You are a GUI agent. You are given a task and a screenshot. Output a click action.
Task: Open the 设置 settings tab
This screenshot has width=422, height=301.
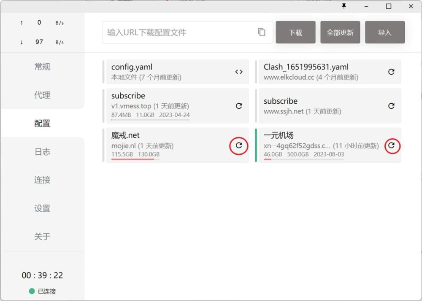click(42, 208)
